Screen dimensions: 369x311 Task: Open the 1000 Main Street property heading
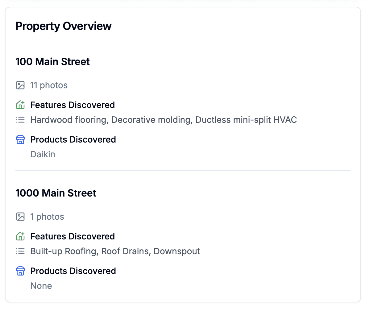(x=56, y=193)
